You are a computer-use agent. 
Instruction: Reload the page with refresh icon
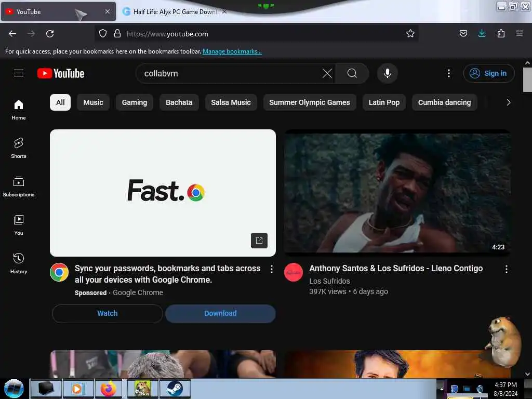pyautogui.click(x=50, y=34)
